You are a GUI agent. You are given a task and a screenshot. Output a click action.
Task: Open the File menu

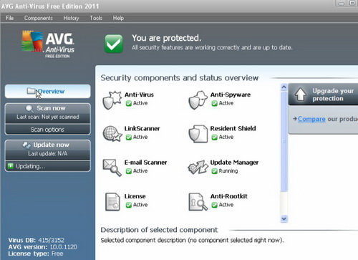(x=9, y=18)
